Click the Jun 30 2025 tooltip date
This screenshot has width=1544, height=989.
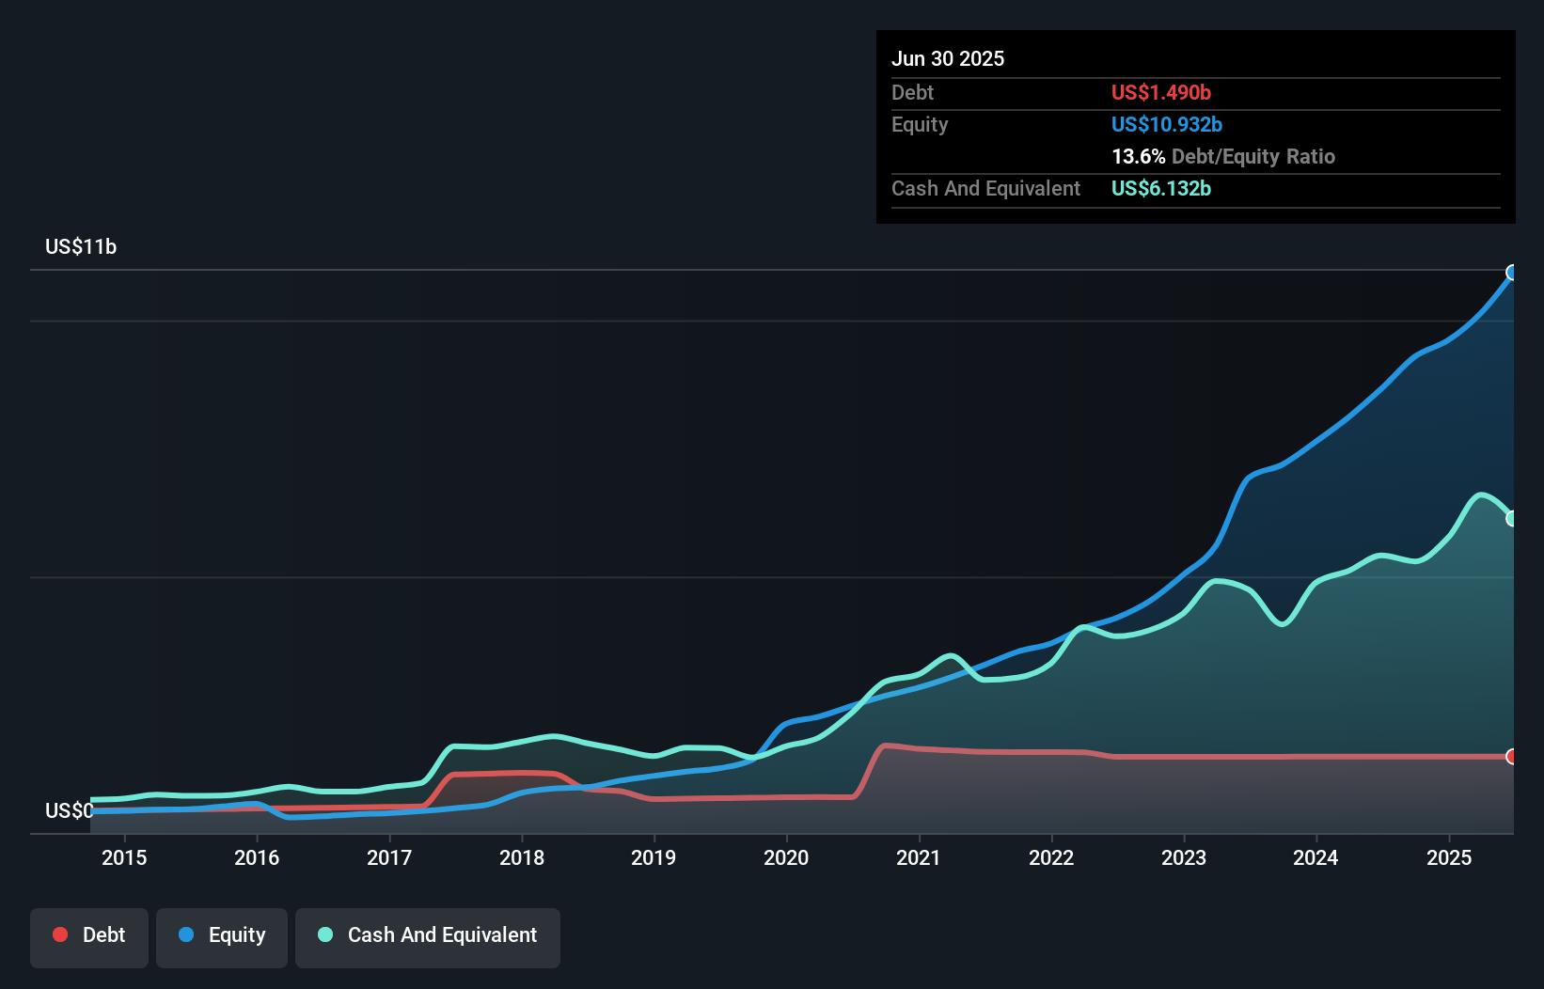[947, 58]
